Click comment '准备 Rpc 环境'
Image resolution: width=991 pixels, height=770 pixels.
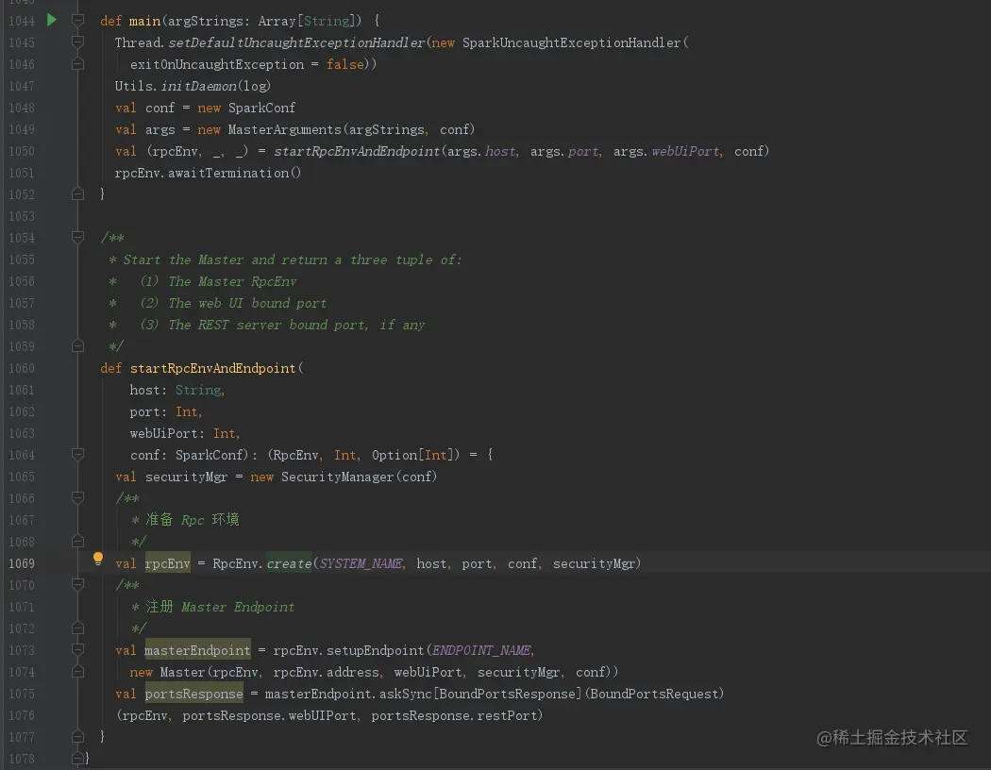pyautogui.click(x=193, y=519)
